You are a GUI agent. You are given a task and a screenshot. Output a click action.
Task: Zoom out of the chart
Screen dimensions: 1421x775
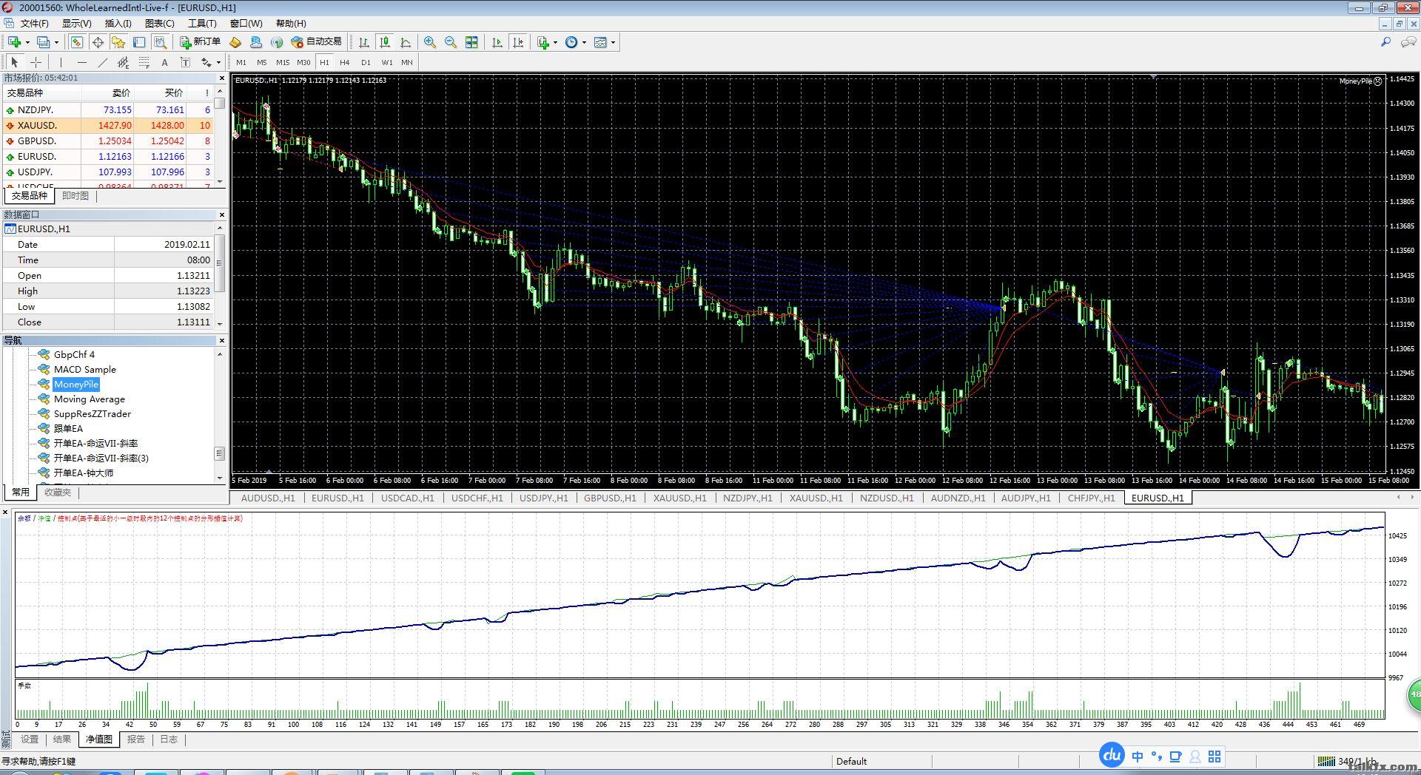(x=451, y=42)
